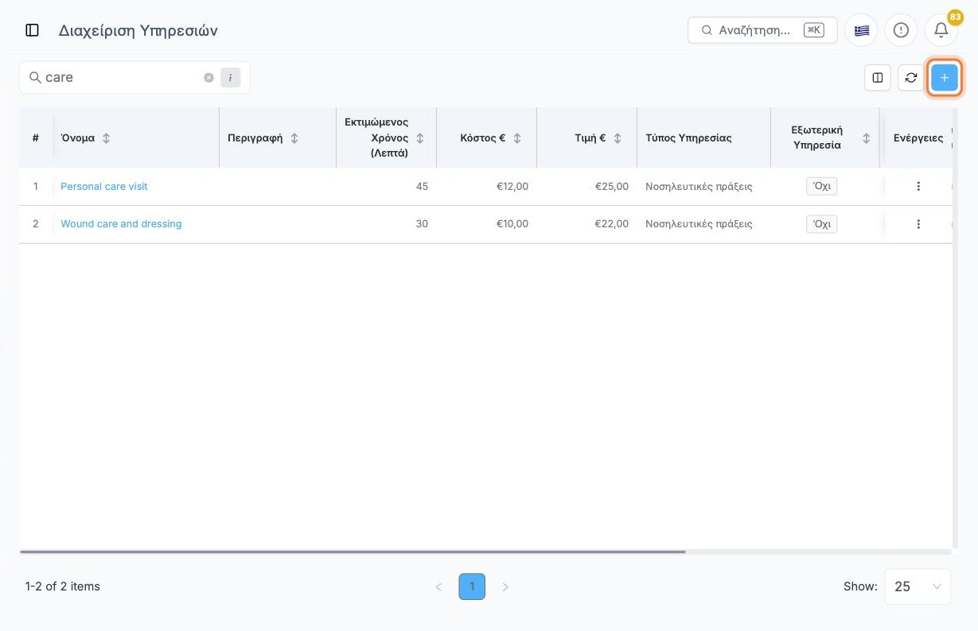Open the notifications bell
Image resolution: width=978 pixels, height=631 pixels.
[941, 30]
